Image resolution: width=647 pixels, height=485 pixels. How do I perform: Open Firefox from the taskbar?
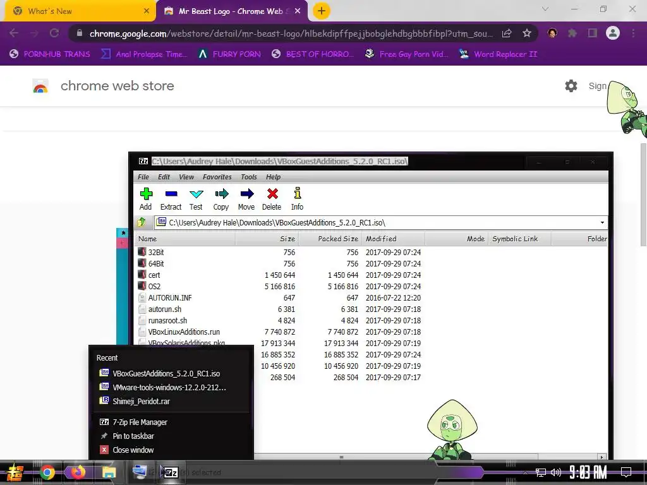pos(78,472)
